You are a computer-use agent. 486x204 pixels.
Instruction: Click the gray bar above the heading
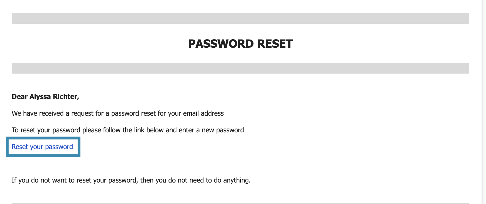pos(240,18)
